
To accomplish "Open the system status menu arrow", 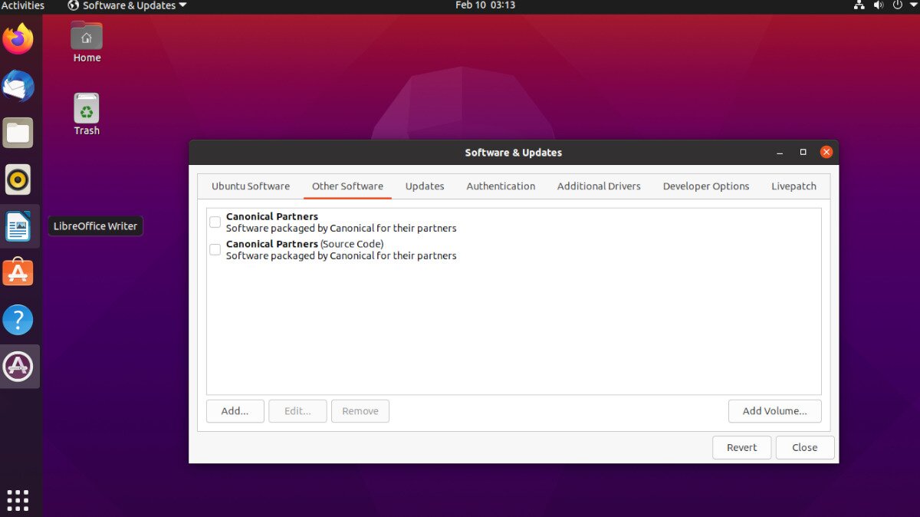I will pos(913,6).
